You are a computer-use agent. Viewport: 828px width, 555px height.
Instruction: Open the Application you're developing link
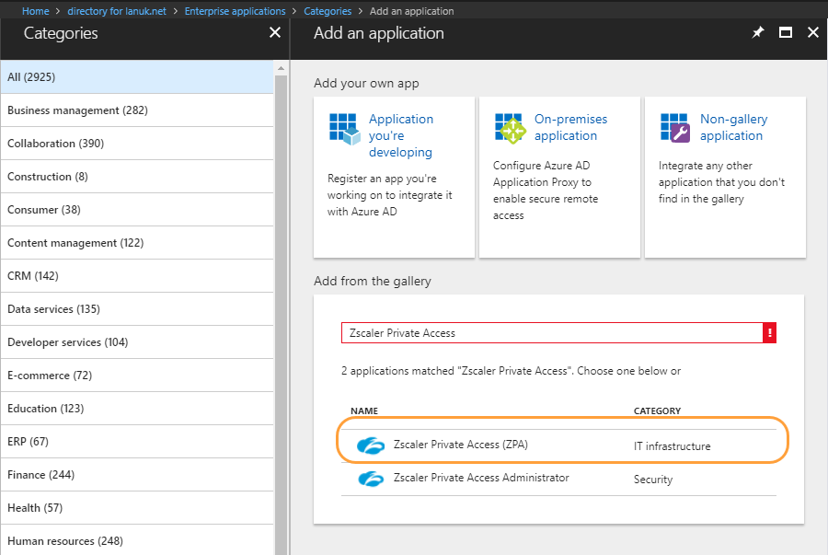401,135
